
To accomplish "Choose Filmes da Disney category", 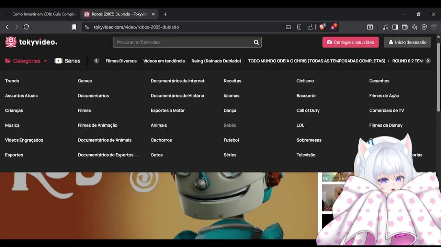I will [386, 125].
